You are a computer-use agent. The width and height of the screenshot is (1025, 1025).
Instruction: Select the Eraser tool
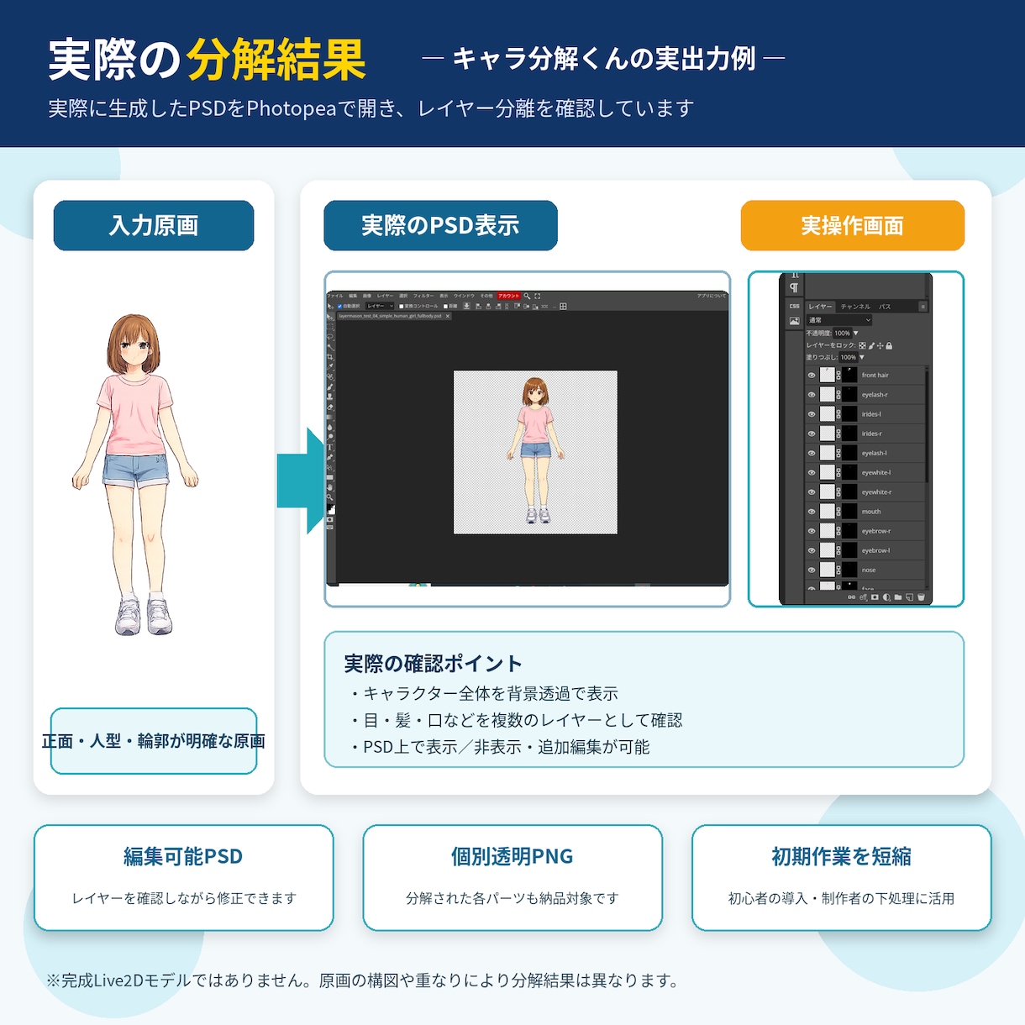330,407
